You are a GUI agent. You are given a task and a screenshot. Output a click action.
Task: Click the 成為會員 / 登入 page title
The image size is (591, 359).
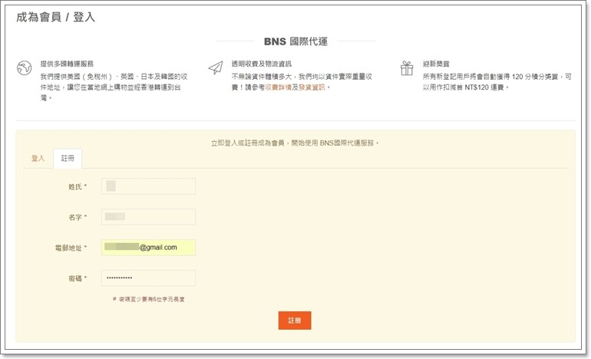[x=56, y=17]
